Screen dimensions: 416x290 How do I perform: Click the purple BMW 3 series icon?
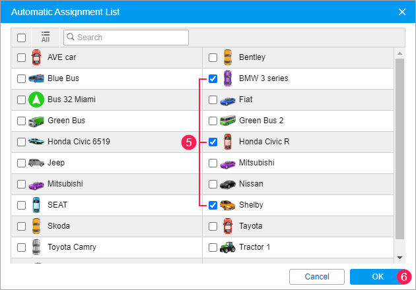tap(227, 78)
